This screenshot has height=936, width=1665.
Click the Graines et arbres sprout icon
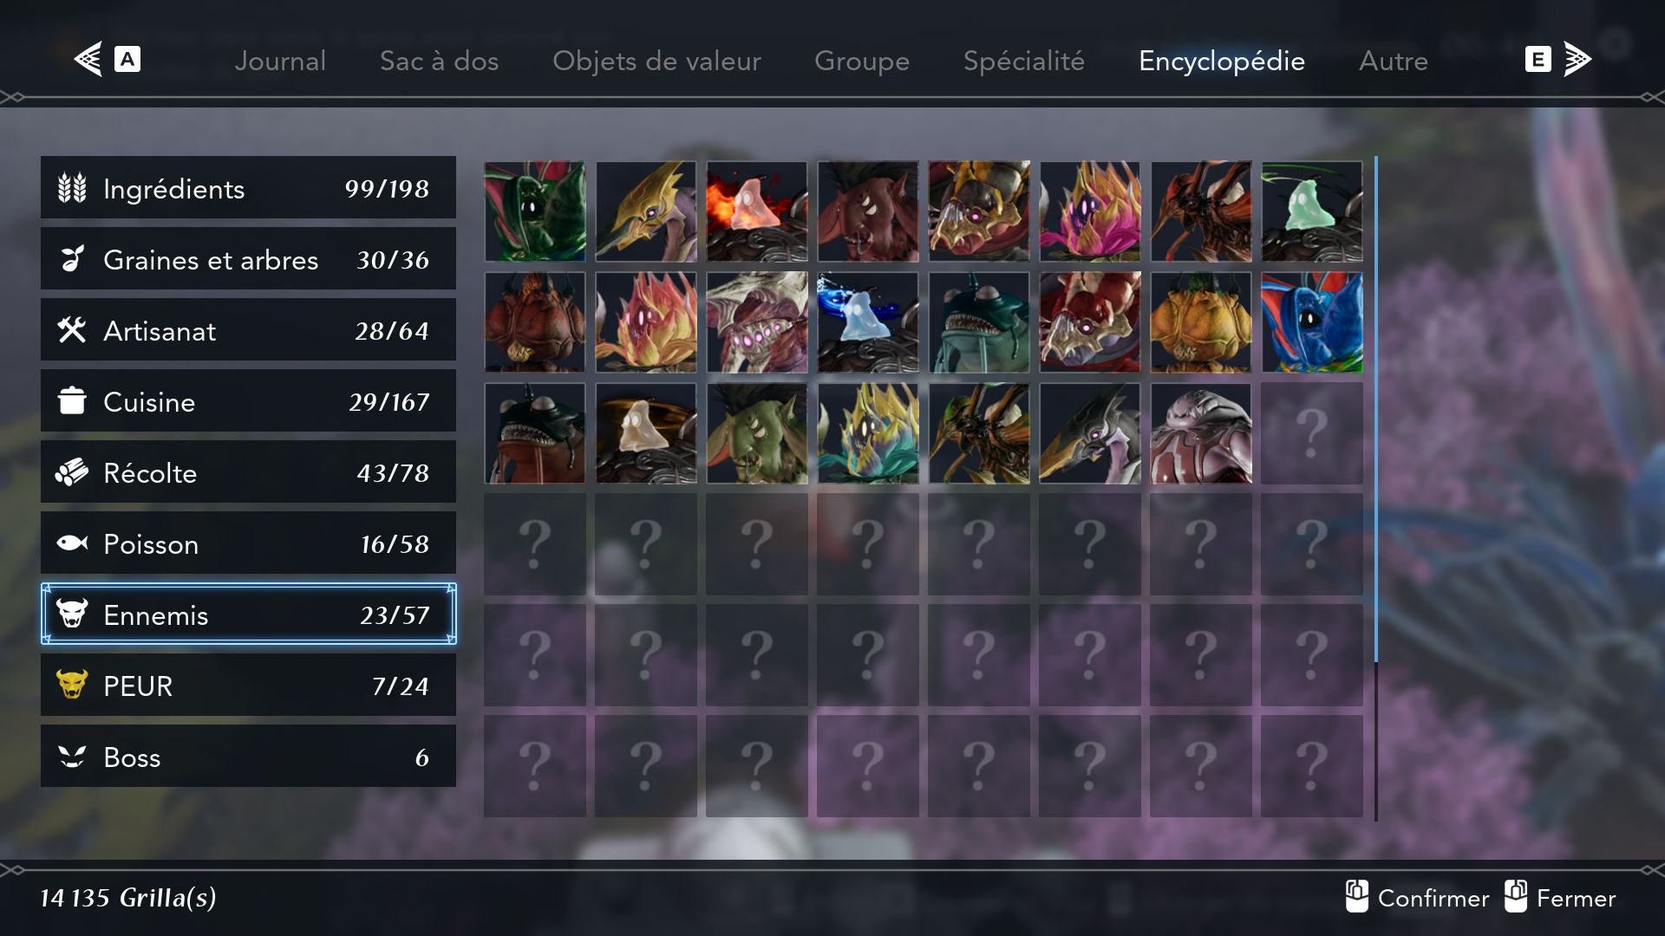(x=72, y=259)
